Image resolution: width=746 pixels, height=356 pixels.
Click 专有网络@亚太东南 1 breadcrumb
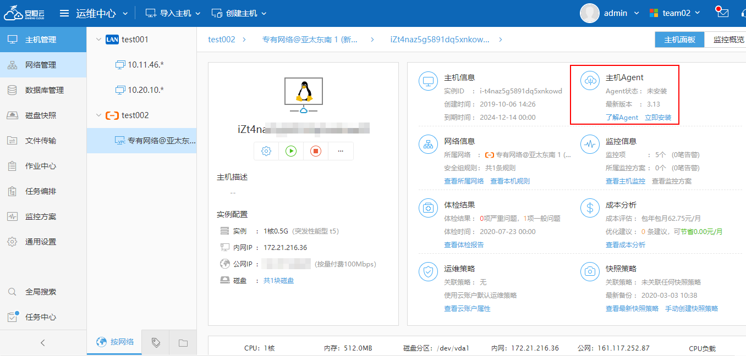point(310,40)
